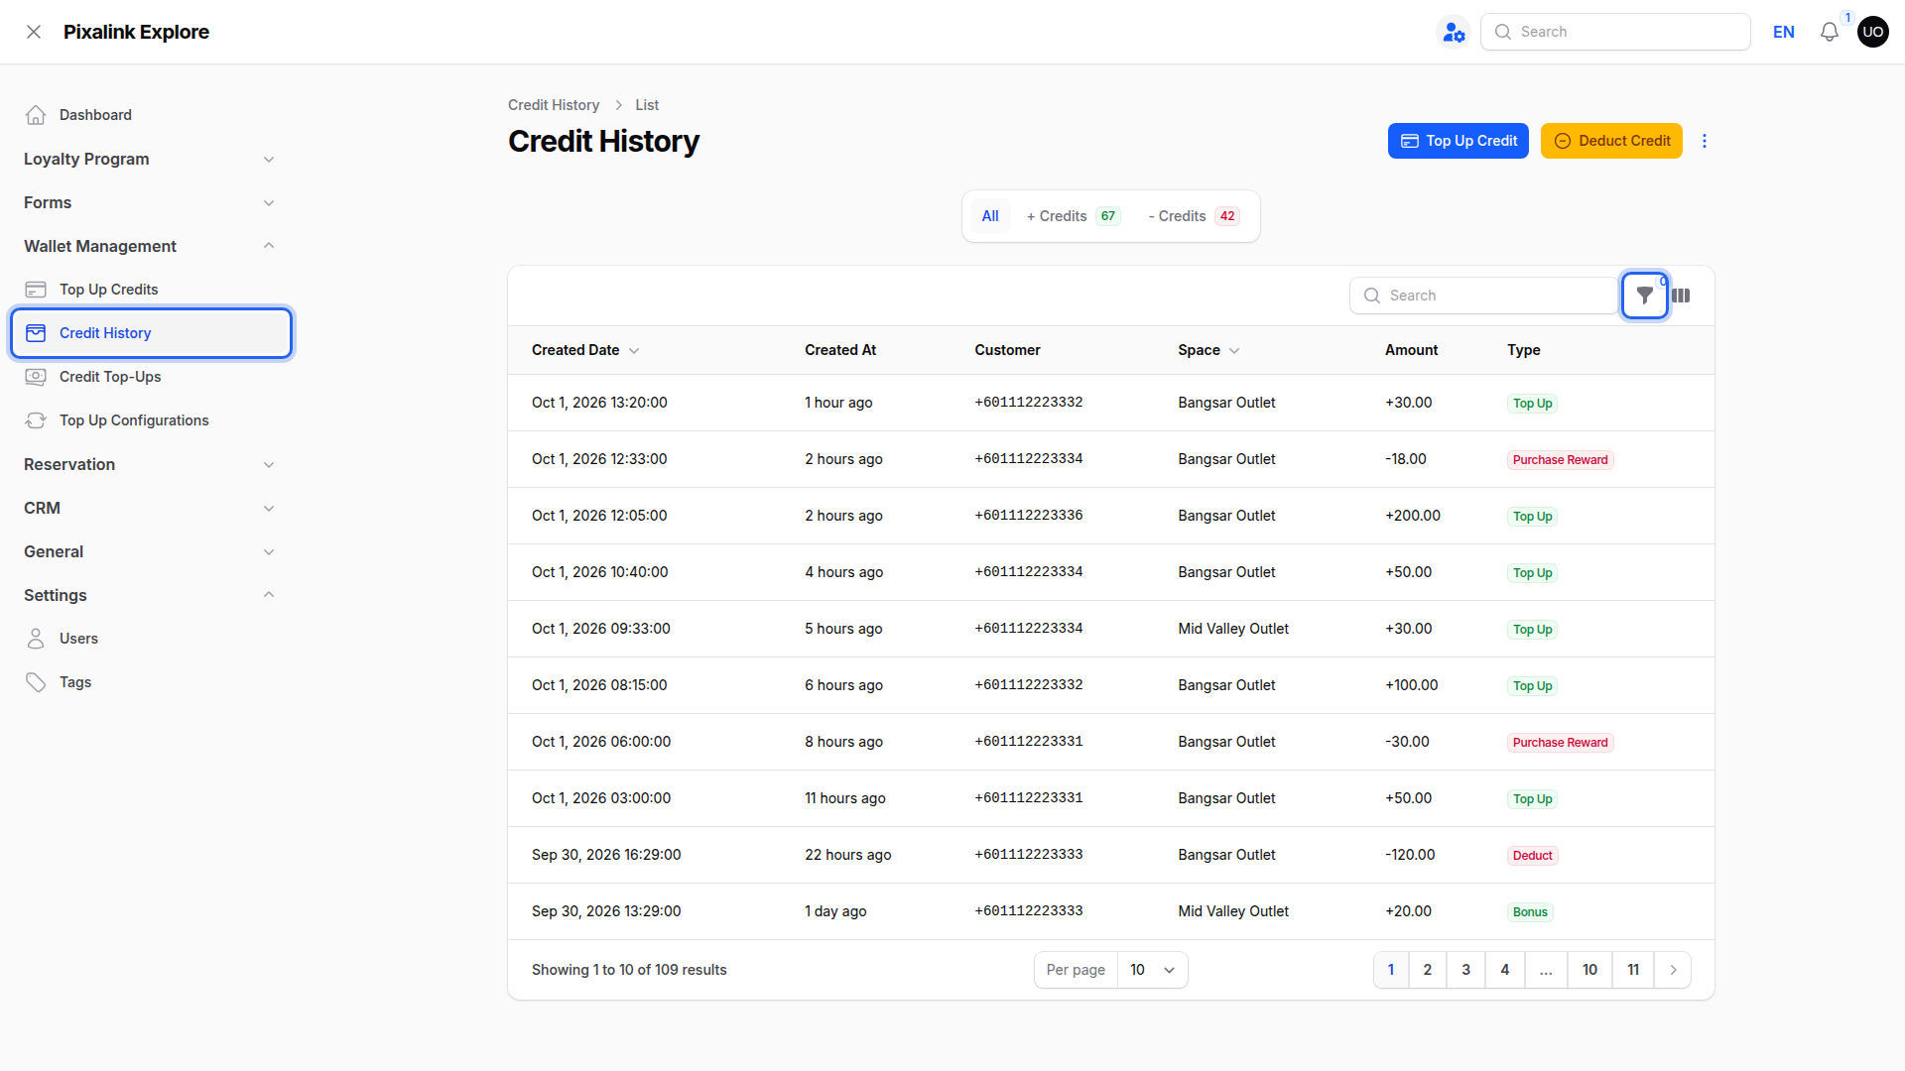The height and width of the screenshot is (1071, 1905).
Task: Click the table Search field
Action: pyautogui.click(x=1484, y=296)
